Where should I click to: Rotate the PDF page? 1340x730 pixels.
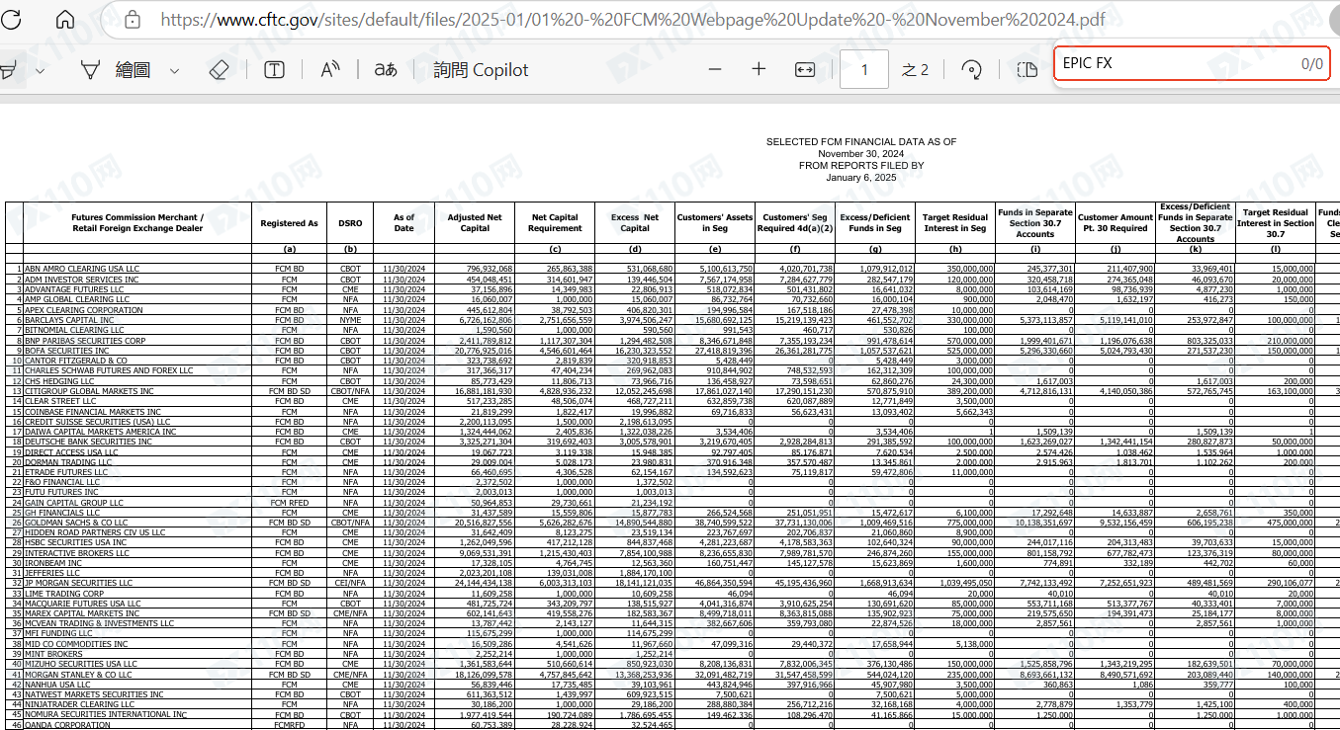[x=971, y=69]
